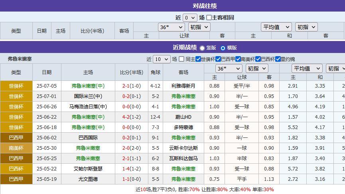Viewport: 345px width, 194px height.
Task: Open the 36* dropdown in 对战往绩 section
Action: coord(171,27)
